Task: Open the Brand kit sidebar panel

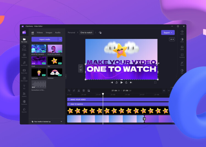Action: pyautogui.click(x=24, y=110)
